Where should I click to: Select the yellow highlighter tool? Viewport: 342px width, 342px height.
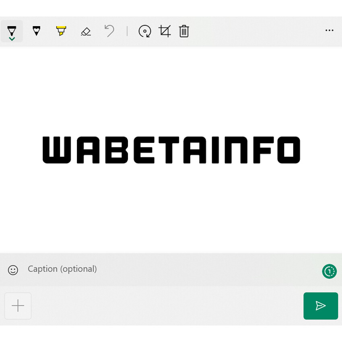[61, 31]
